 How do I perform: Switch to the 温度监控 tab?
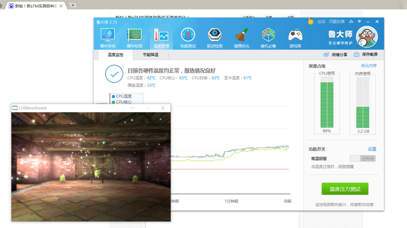tap(115, 55)
